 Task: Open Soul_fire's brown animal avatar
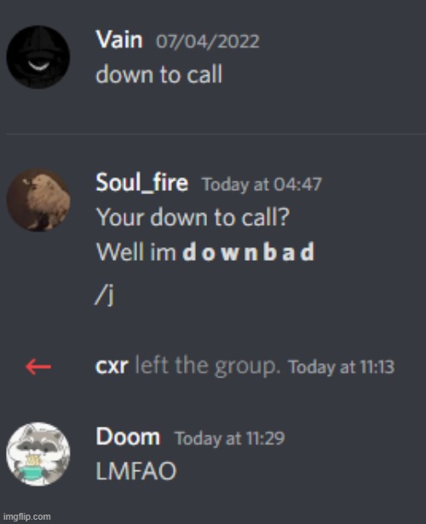coord(38,200)
